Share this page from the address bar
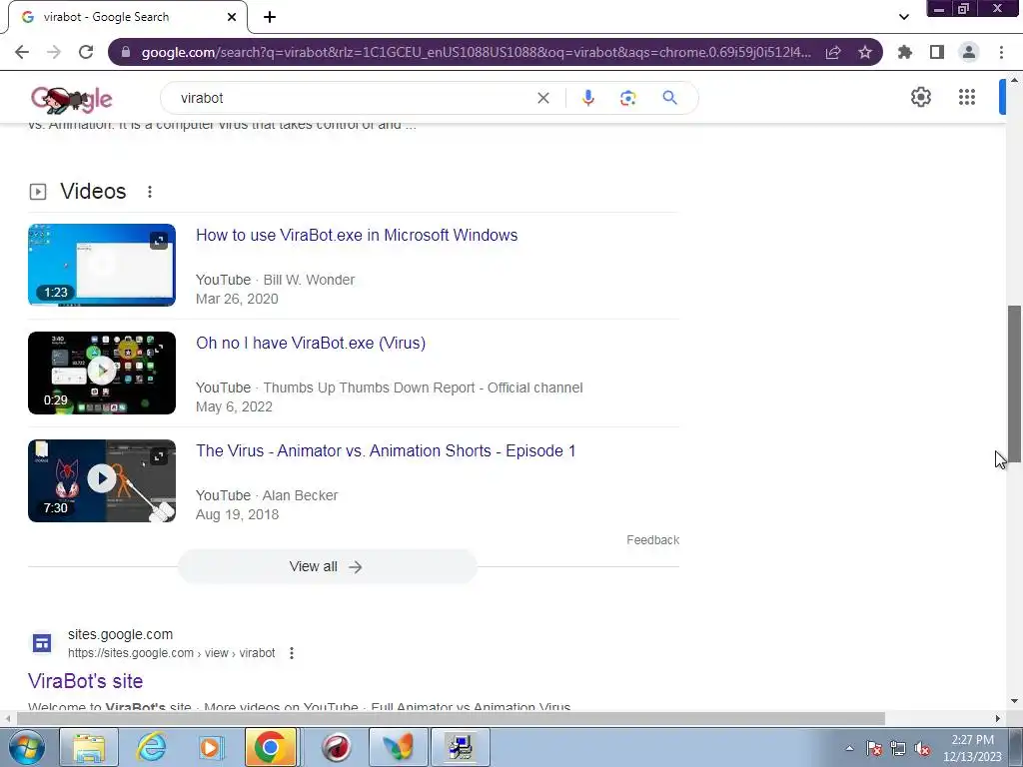Image resolution: width=1023 pixels, height=767 pixels. pyautogui.click(x=833, y=52)
